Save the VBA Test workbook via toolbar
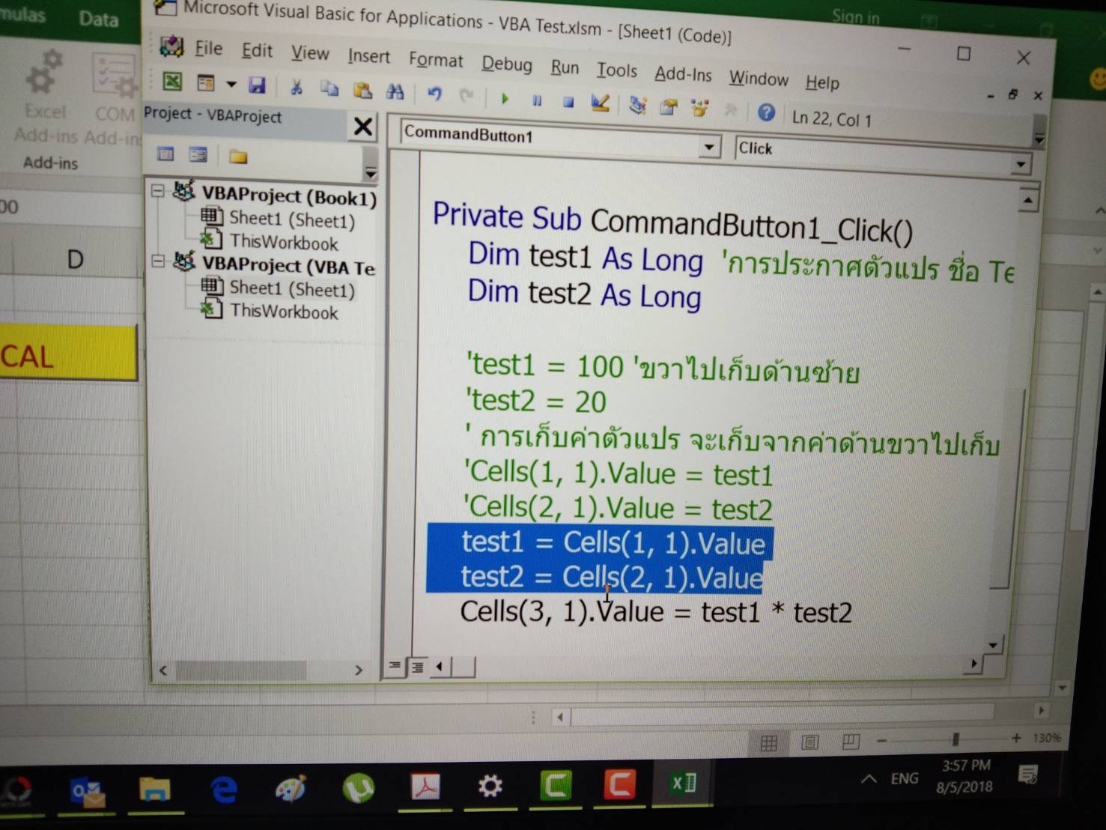Viewport: 1106px width, 830px height. pyautogui.click(x=257, y=85)
